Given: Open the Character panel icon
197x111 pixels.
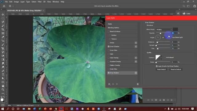Looking at the screenshot, I should coord(178,14).
